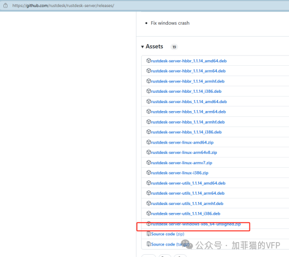Click package icon beside linux-armv7.zip
This screenshot has width=289, height=257.
tap(149, 163)
